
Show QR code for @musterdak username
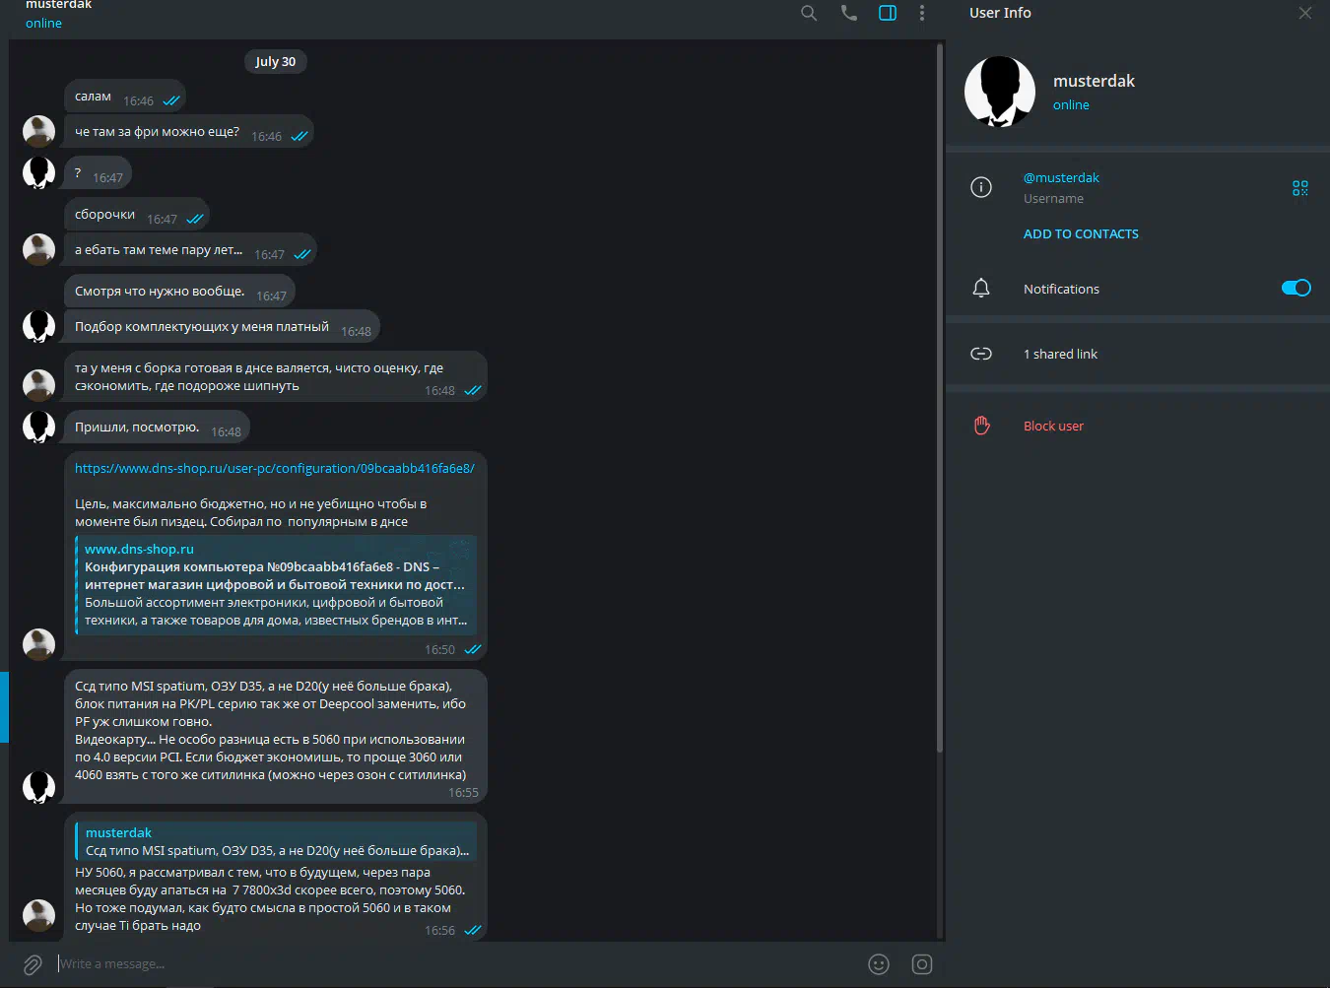point(1300,187)
